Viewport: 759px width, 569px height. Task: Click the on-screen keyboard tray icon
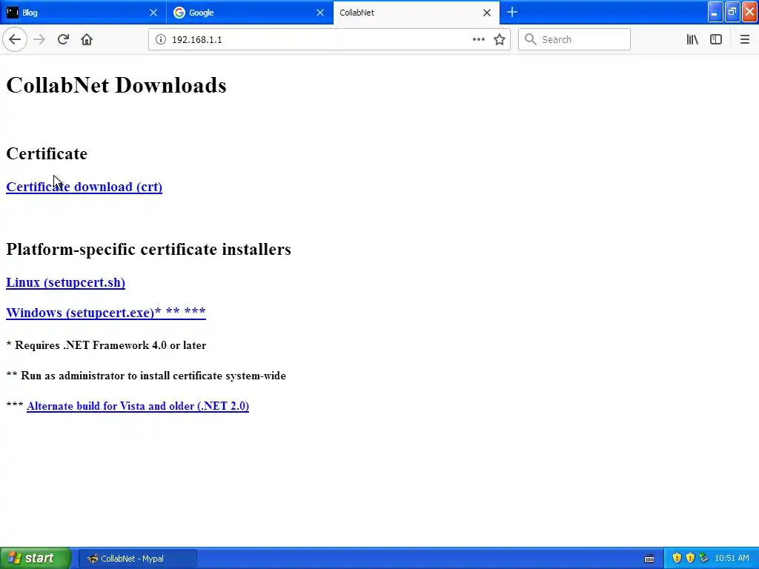tap(649, 559)
